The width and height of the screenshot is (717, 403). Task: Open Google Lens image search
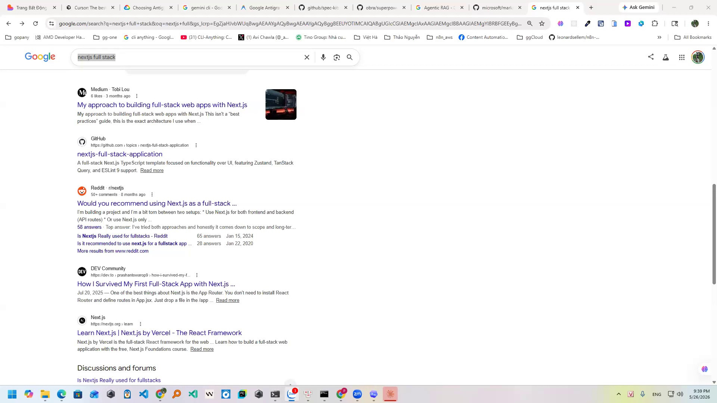coord(337,57)
